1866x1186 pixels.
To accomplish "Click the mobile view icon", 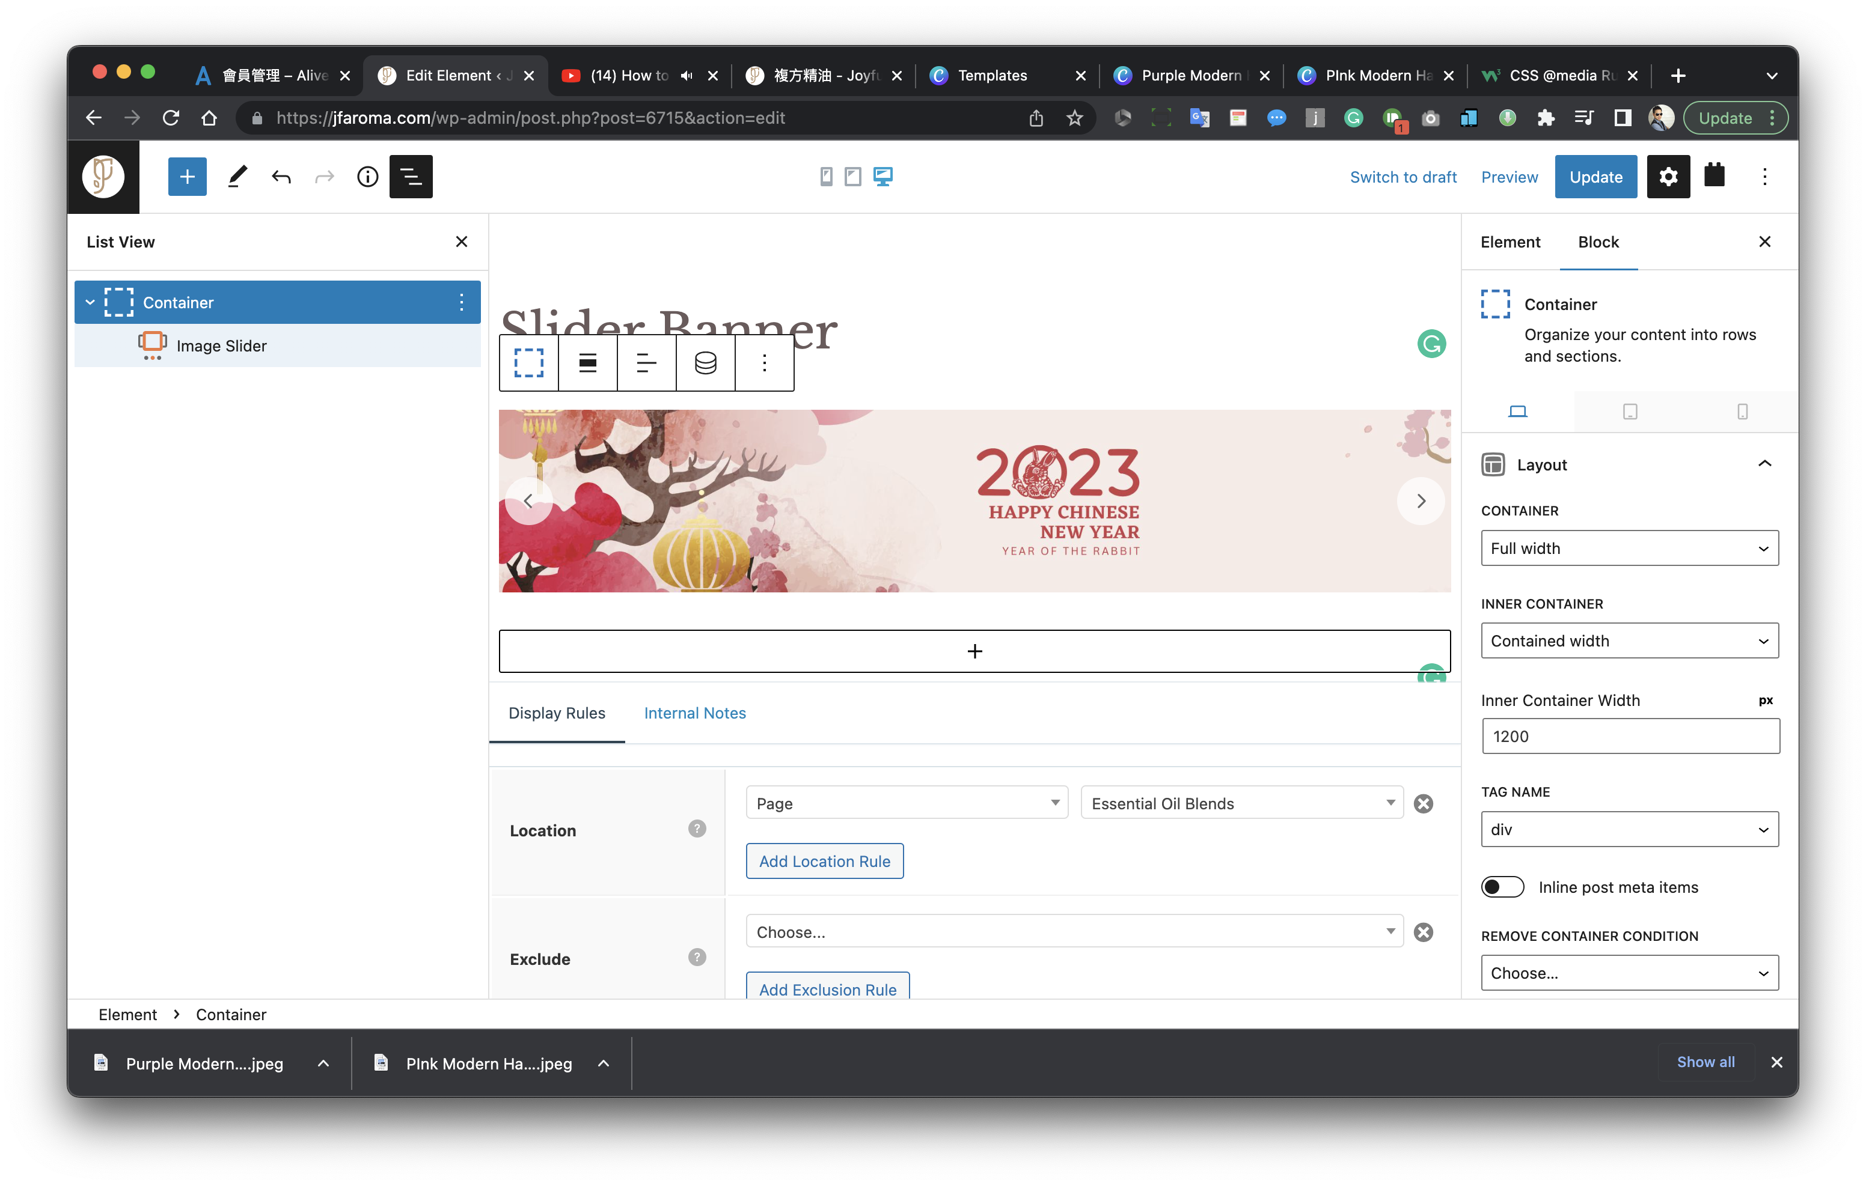I will coord(825,177).
